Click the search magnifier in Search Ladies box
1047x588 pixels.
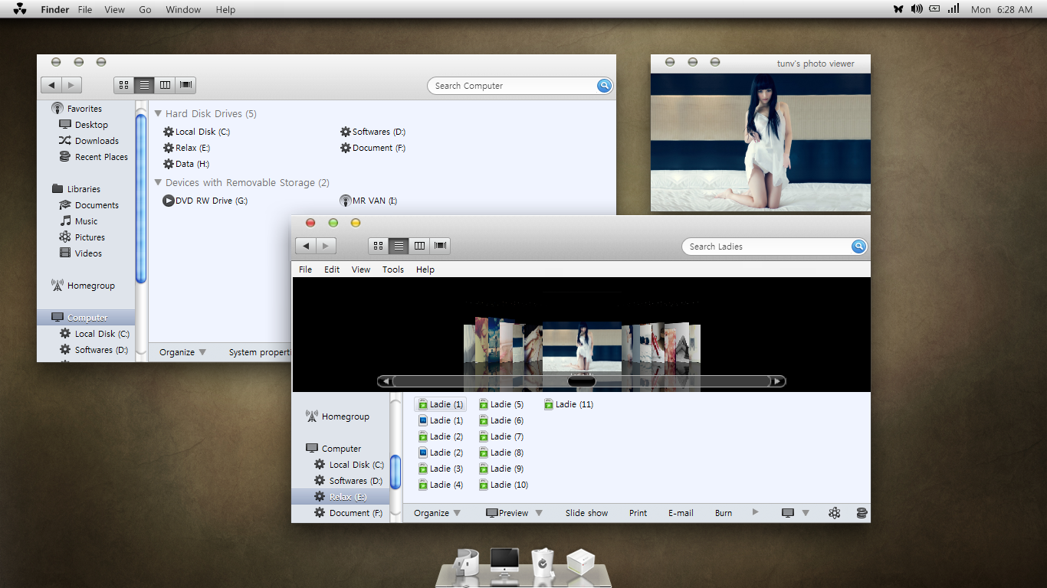coord(858,247)
